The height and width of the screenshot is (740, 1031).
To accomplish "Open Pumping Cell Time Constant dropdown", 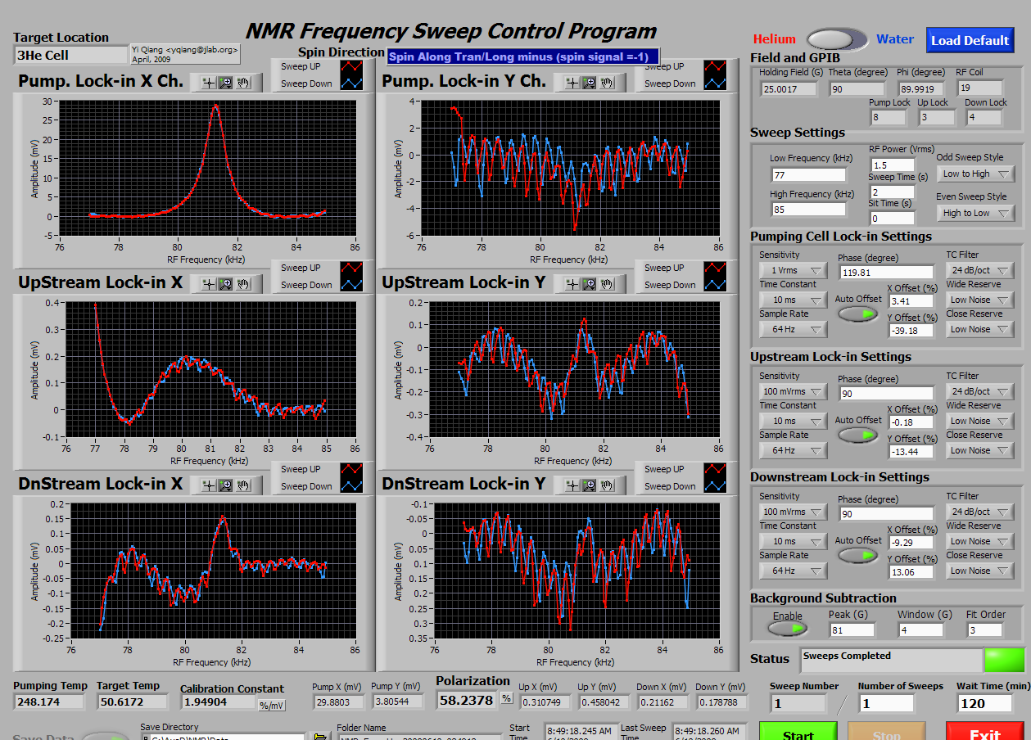I will [x=794, y=300].
